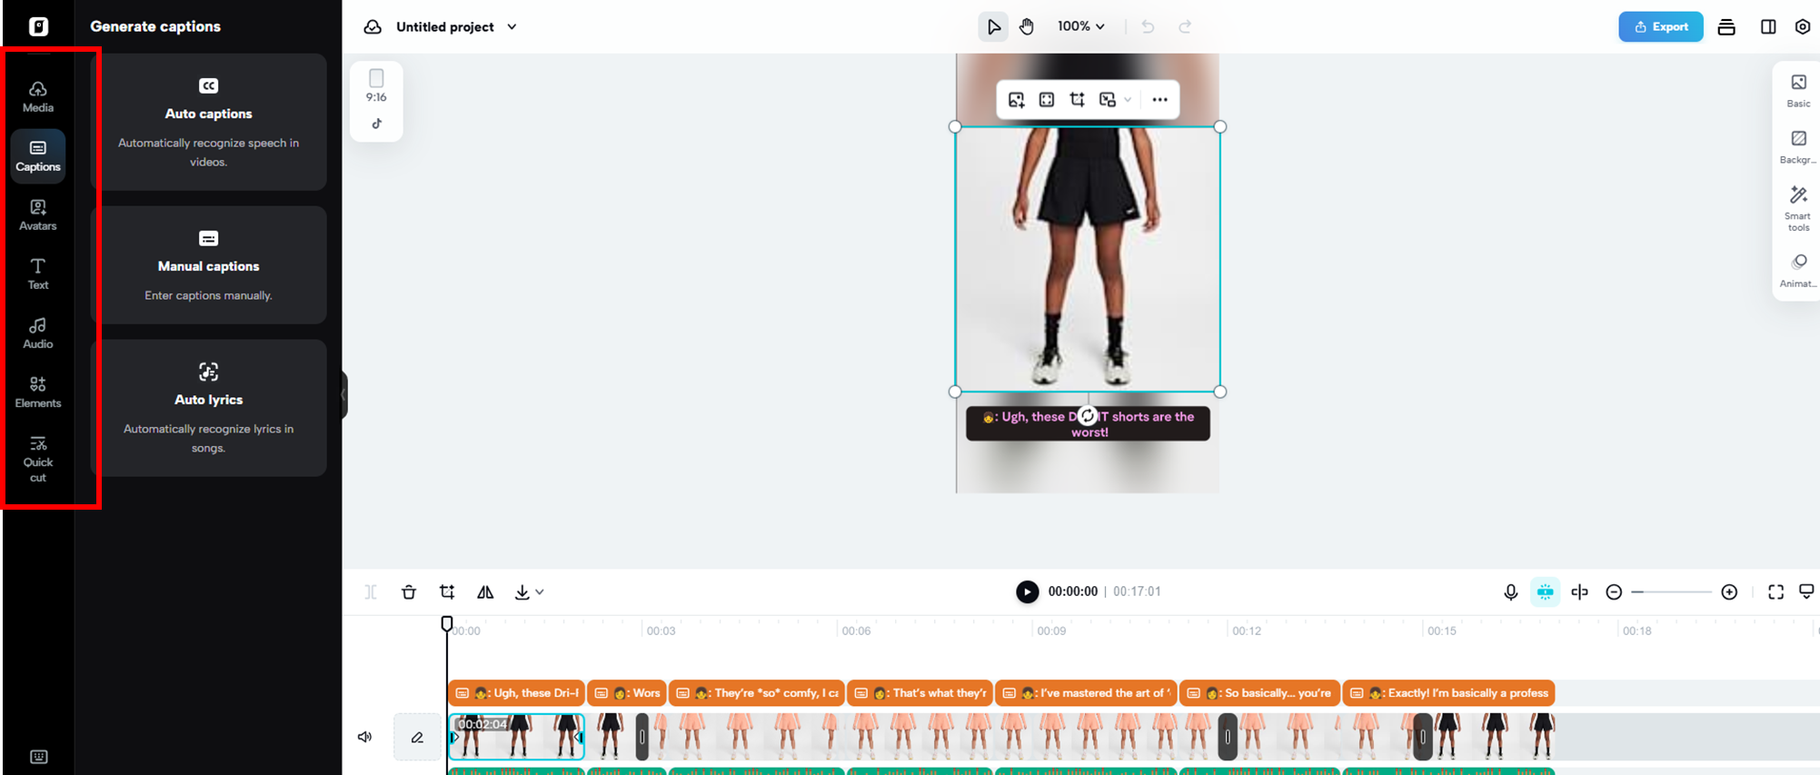
Task: Open the Audio sidebar tab
Action: [x=38, y=333]
